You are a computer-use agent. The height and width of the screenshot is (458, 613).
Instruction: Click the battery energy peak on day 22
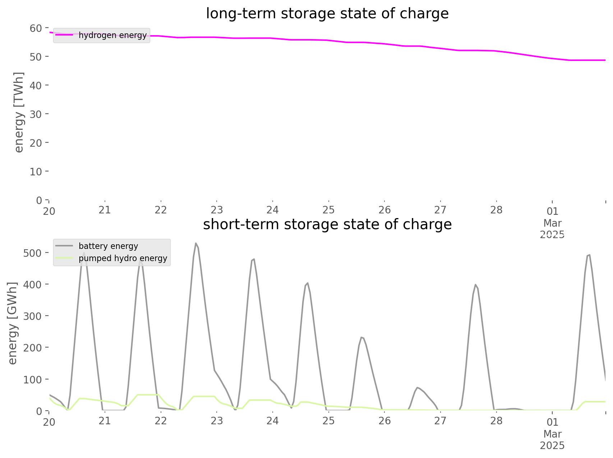point(196,244)
